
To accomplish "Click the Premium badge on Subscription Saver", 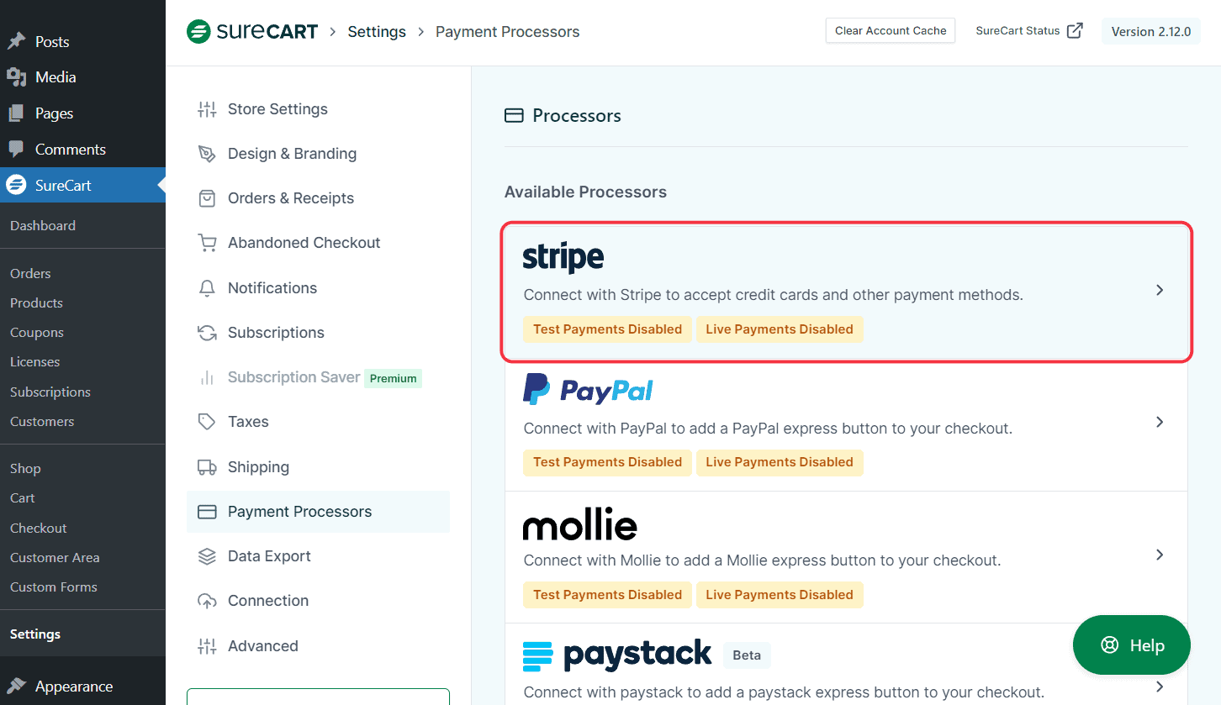I will [x=394, y=378].
